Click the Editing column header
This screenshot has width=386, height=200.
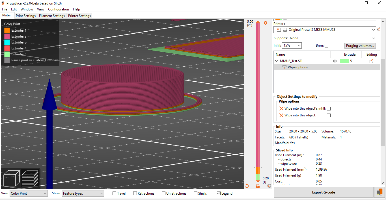point(372,55)
